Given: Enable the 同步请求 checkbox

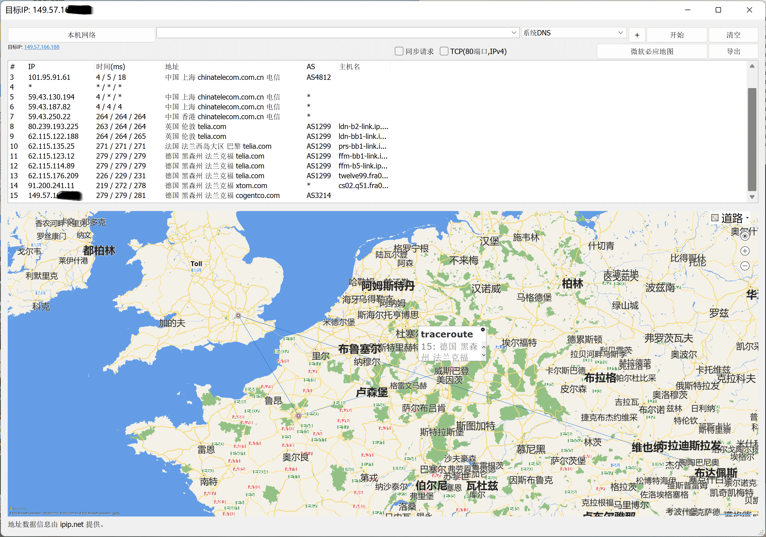Looking at the screenshot, I should tap(399, 51).
